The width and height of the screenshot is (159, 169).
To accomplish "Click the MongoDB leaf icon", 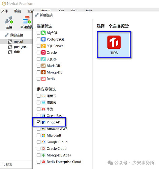I will 43,72.
